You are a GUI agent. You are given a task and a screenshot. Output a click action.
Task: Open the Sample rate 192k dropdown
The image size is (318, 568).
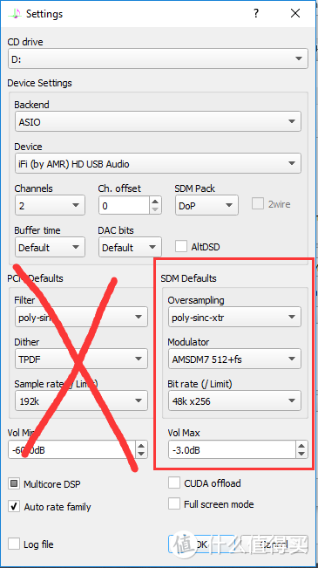coord(81,400)
